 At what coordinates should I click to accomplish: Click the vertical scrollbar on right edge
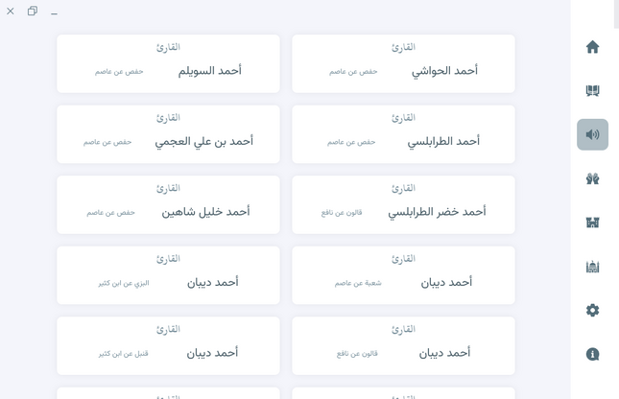[x=615, y=14]
